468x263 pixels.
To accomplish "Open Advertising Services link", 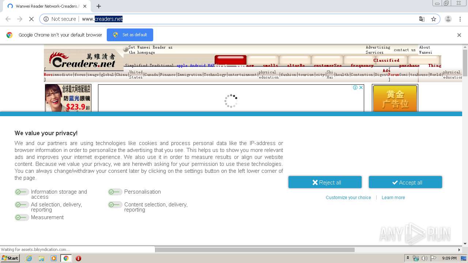I will pyautogui.click(x=378, y=50).
